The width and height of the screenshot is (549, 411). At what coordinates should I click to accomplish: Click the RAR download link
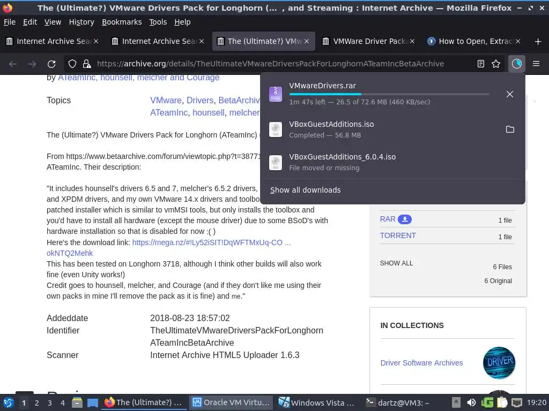388,219
